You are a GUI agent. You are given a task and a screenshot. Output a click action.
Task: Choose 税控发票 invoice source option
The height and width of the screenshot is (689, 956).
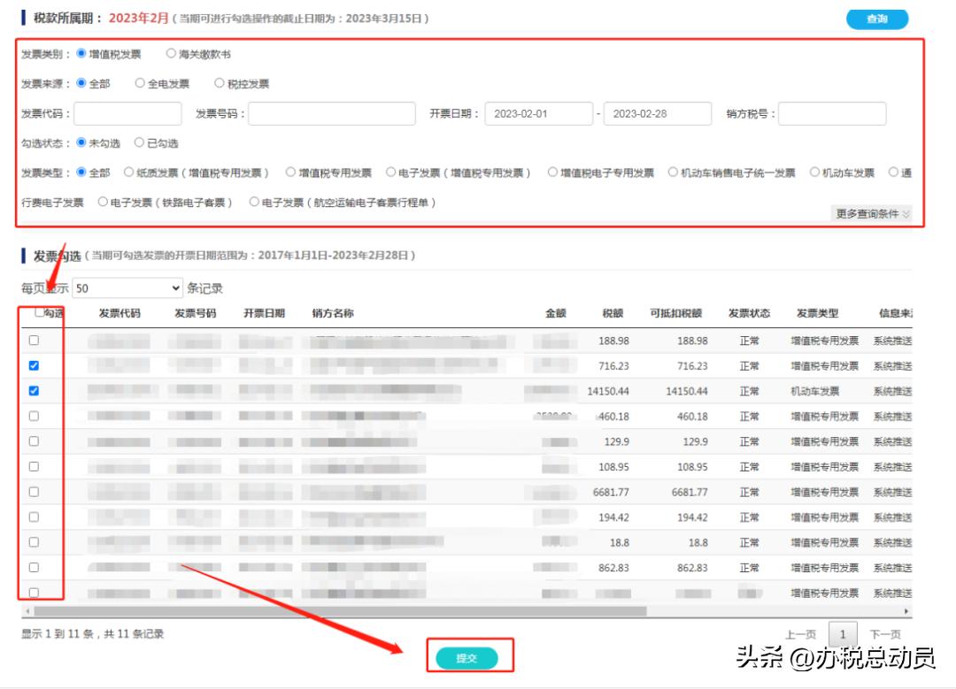pyautogui.click(x=221, y=82)
